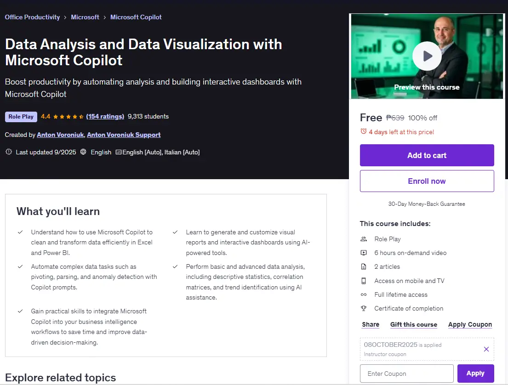
Task: View the 154 ratings link
Action: 105,117
